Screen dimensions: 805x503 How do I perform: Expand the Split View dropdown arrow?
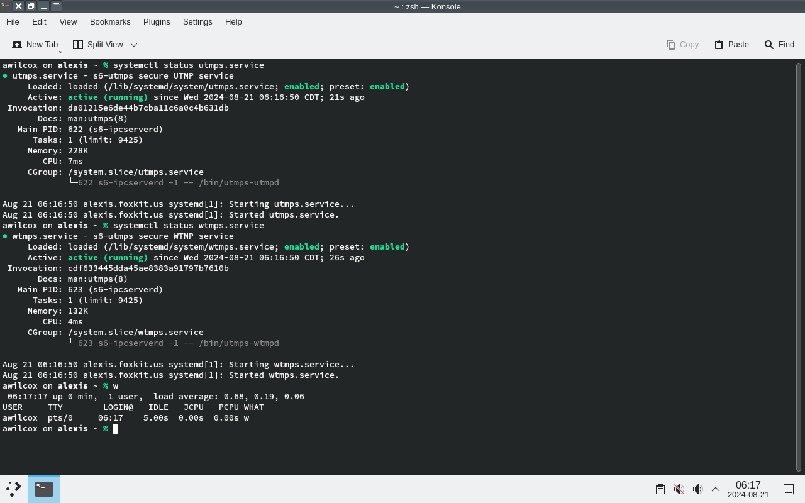tap(134, 45)
